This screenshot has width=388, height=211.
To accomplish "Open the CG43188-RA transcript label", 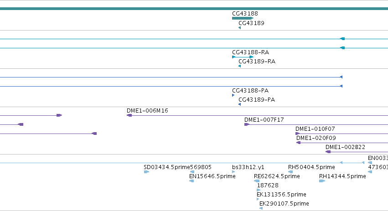I will pos(250,52).
